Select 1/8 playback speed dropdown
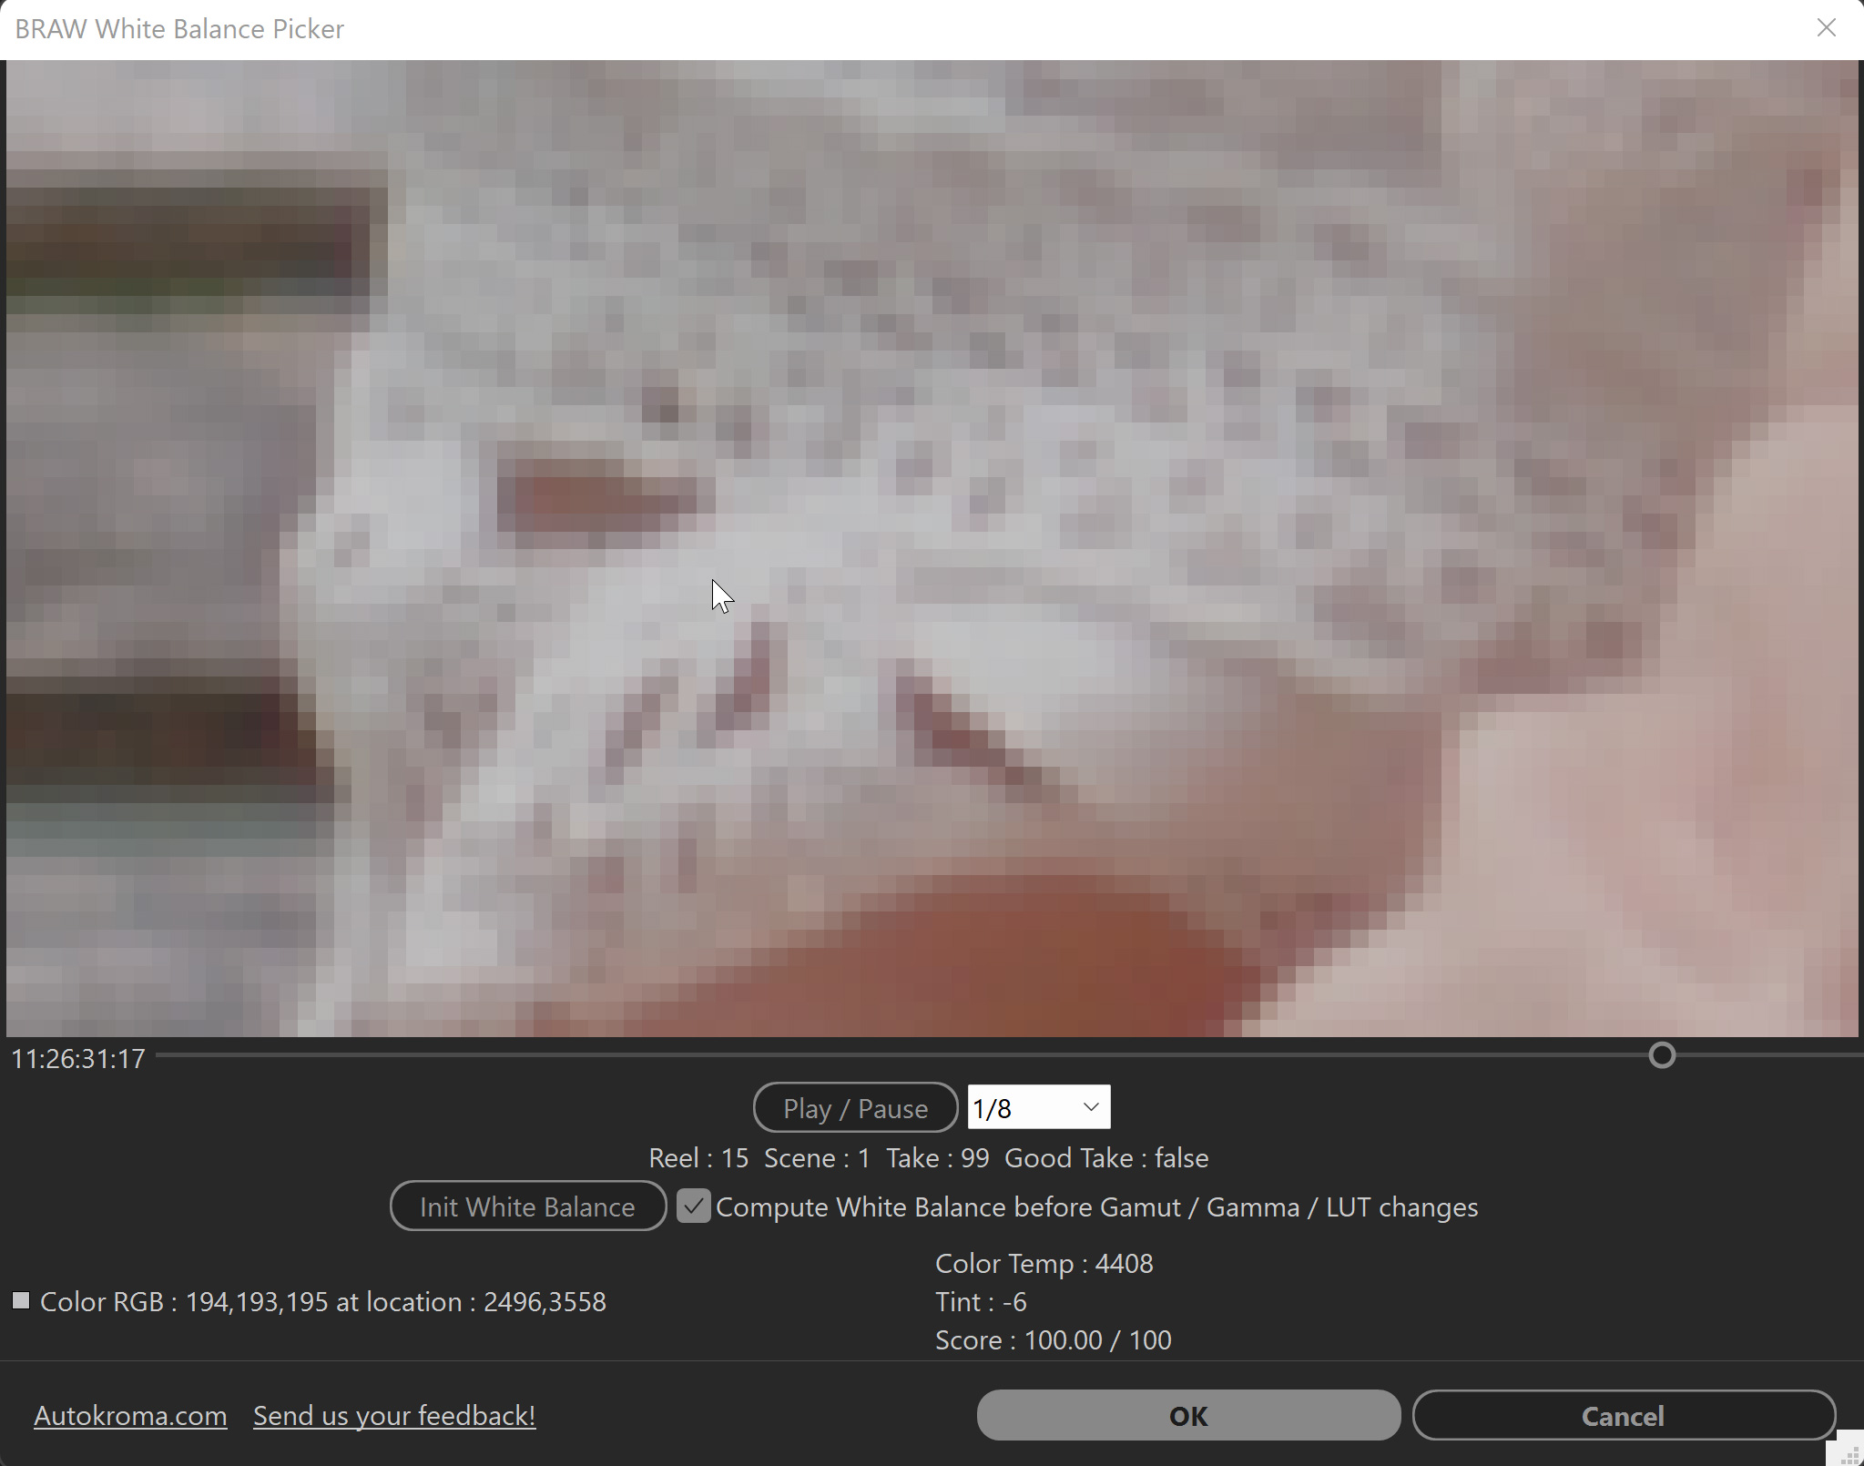 (x=1036, y=1107)
